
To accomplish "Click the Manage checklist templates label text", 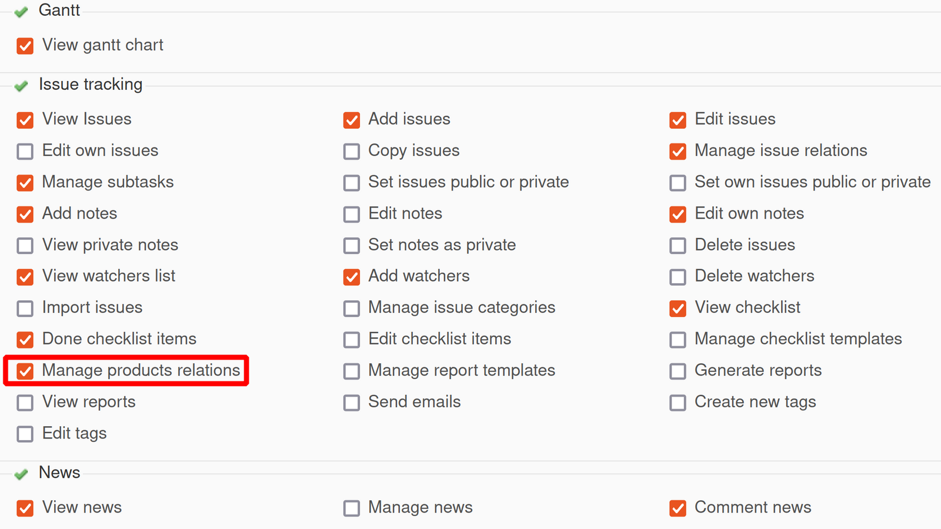I will [798, 339].
